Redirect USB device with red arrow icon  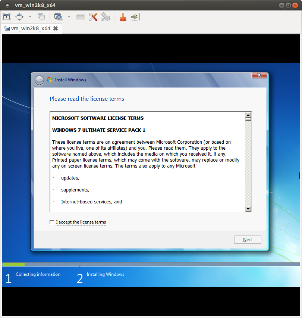tap(123, 17)
